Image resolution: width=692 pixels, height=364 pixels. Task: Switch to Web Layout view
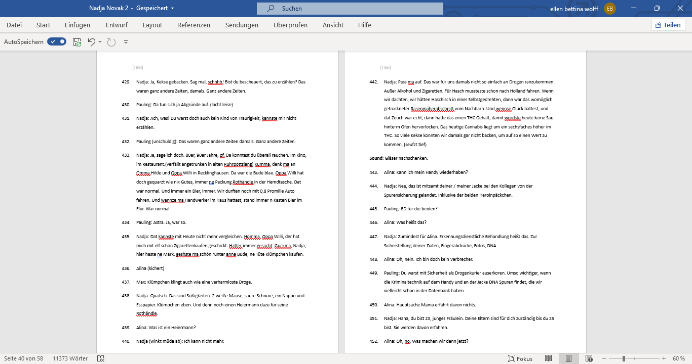pos(589,358)
